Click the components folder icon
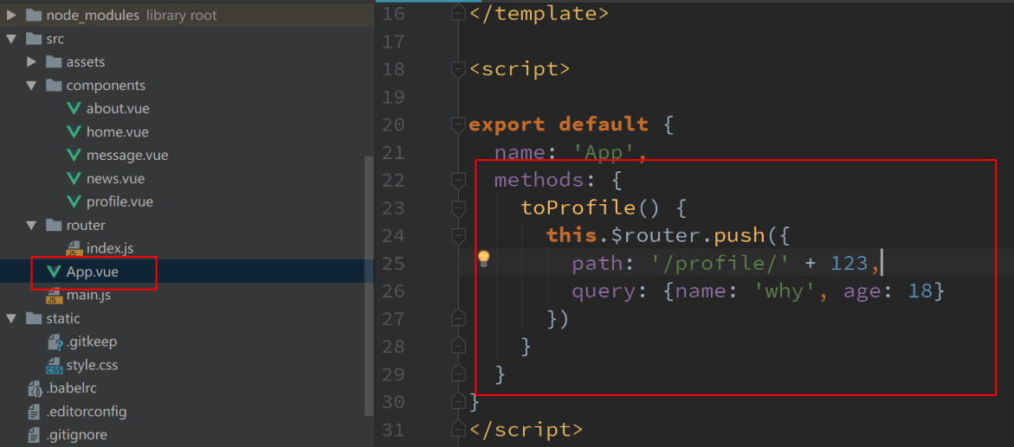 (54, 86)
